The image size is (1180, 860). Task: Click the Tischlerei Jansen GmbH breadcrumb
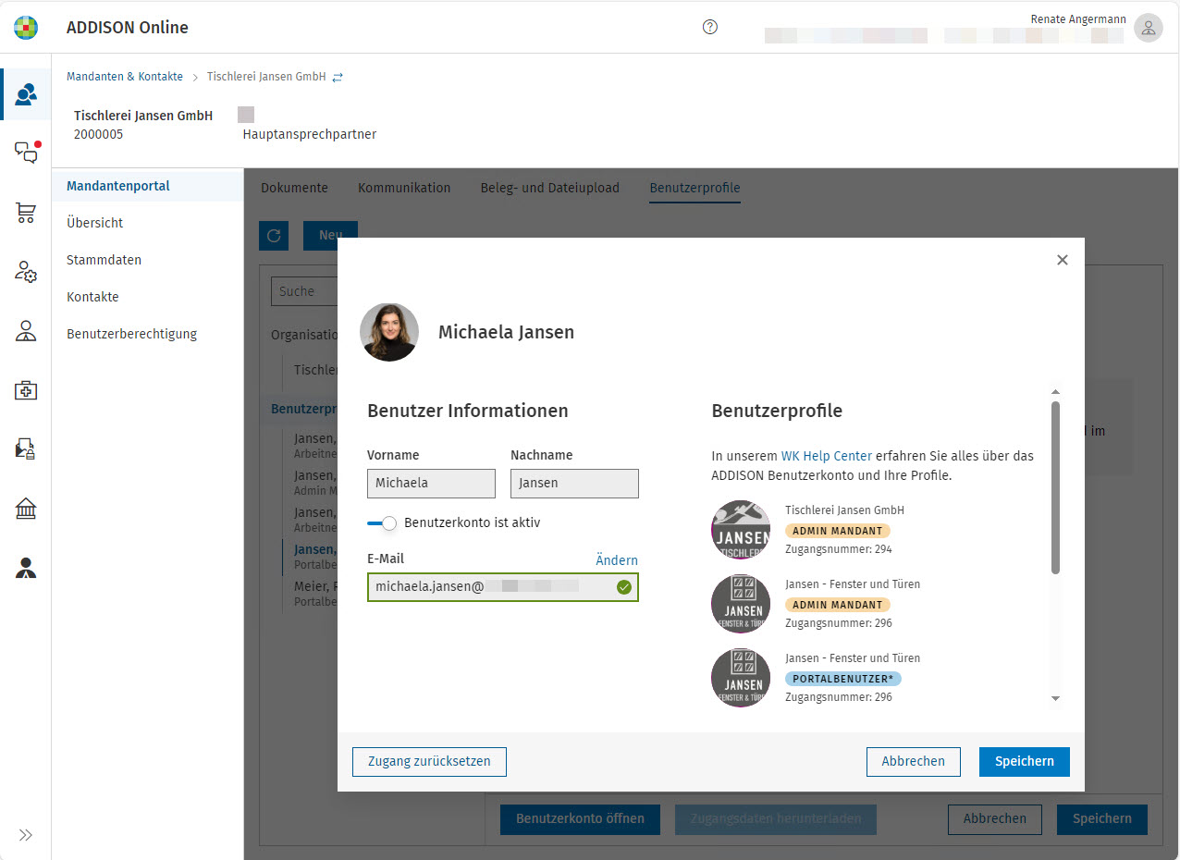(266, 77)
